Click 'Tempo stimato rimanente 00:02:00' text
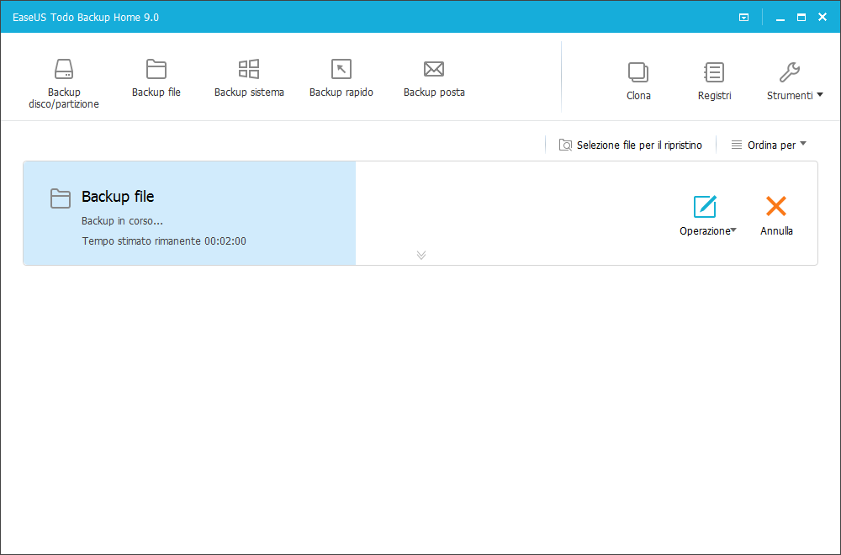Viewport: 841px width, 555px height. (x=164, y=241)
